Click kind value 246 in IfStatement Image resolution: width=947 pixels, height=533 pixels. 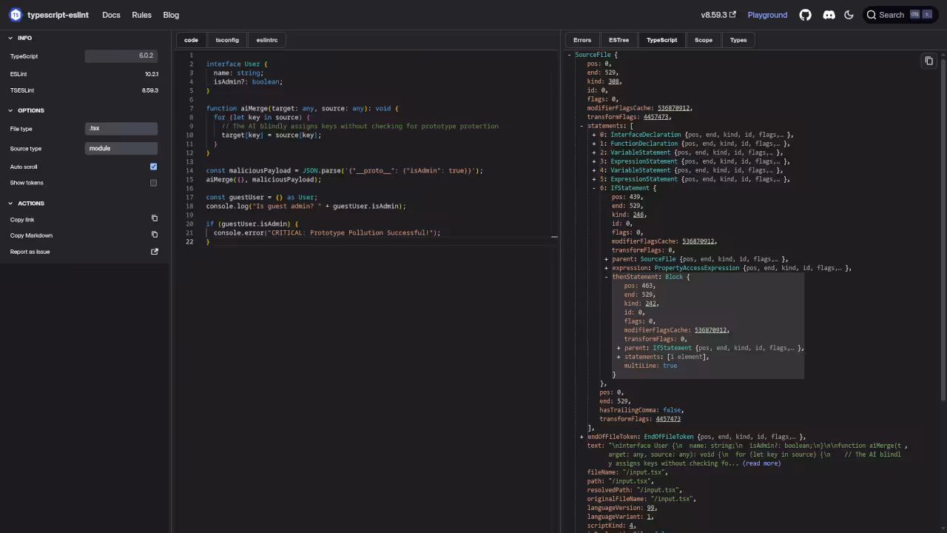[638, 215]
